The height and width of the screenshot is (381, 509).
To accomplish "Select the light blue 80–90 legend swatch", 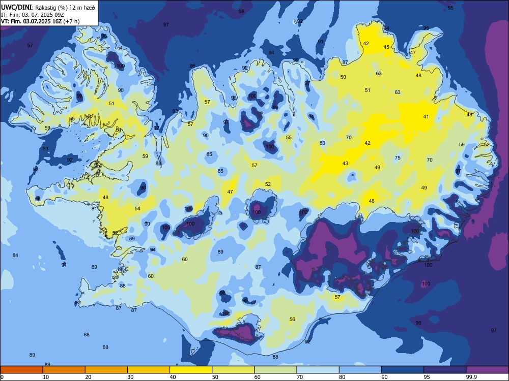I will click(x=360, y=370).
